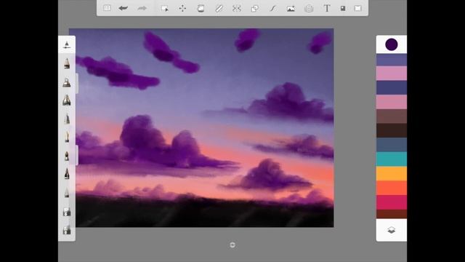Open the Layers editor icon
465x262 pixels.
(x=391, y=230)
